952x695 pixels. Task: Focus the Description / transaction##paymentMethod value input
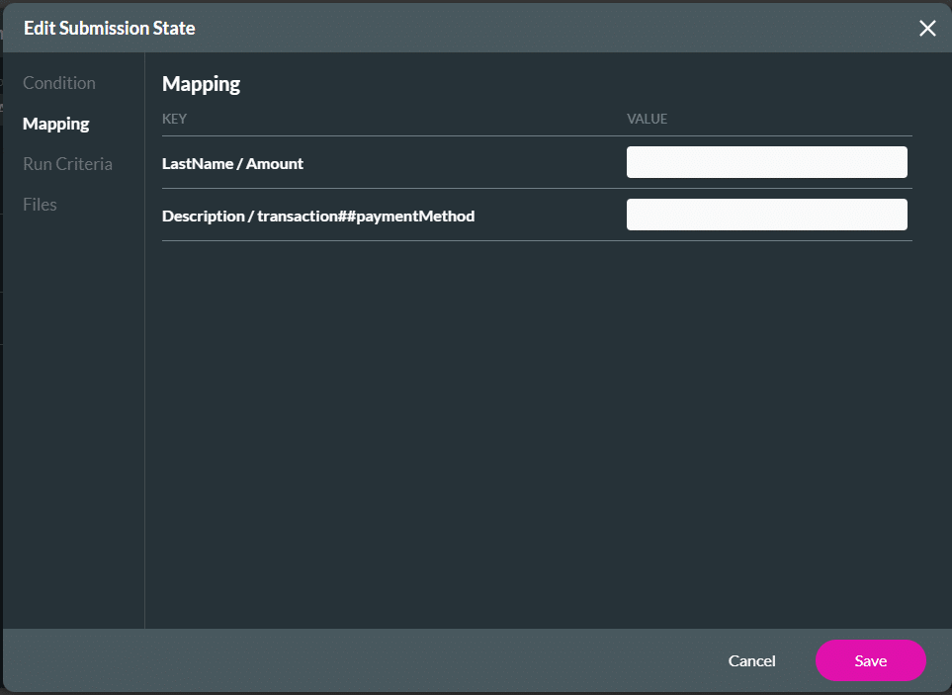tap(766, 215)
